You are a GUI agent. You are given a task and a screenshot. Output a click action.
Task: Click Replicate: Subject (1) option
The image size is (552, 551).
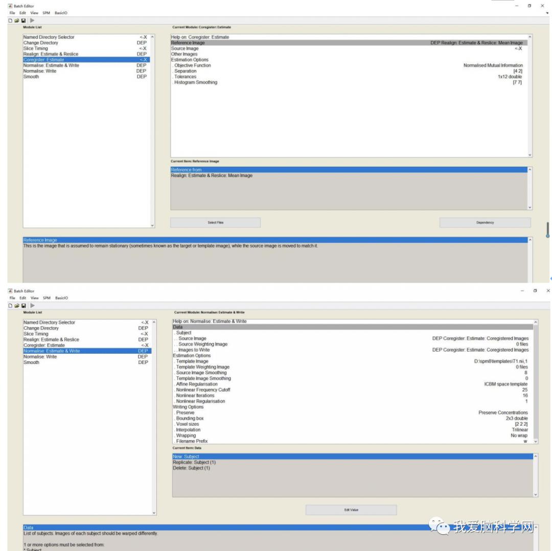(353, 462)
